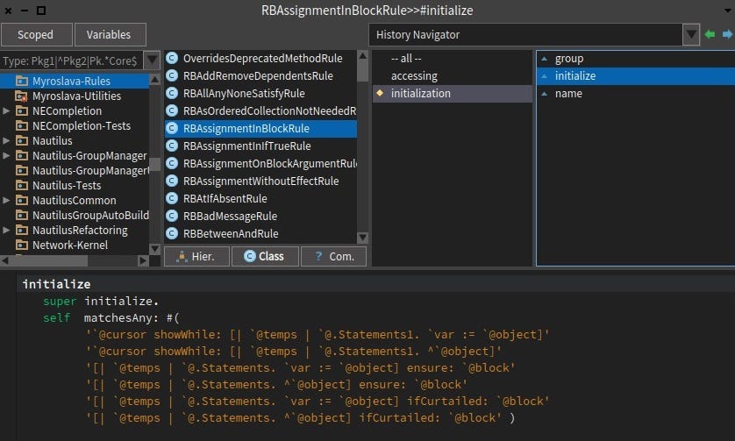Click the green back history arrow

(x=710, y=34)
